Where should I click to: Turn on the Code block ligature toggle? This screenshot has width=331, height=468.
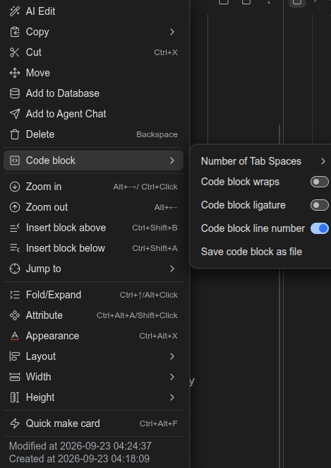click(x=320, y=205)
